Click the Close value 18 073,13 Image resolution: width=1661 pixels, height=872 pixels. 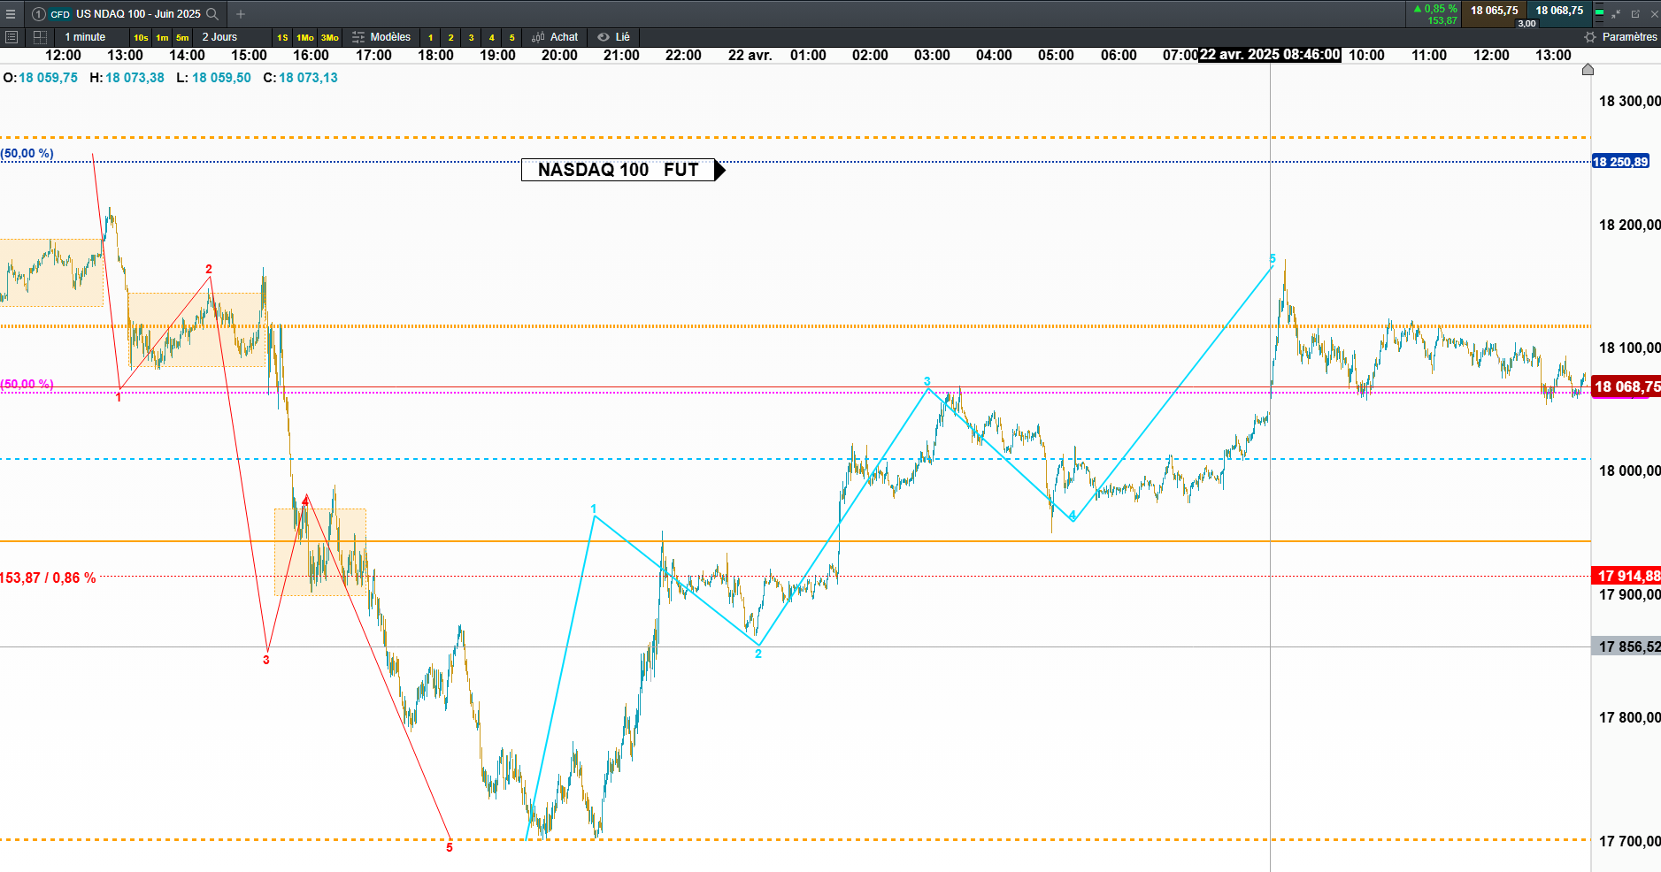(x=309, y=78)
